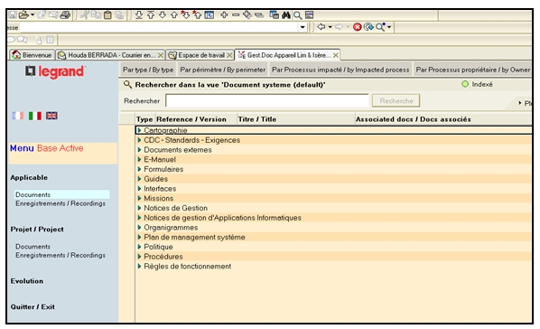Switch language with the French flag
This screenshot has width=540, height=329.
click(17, 116)
